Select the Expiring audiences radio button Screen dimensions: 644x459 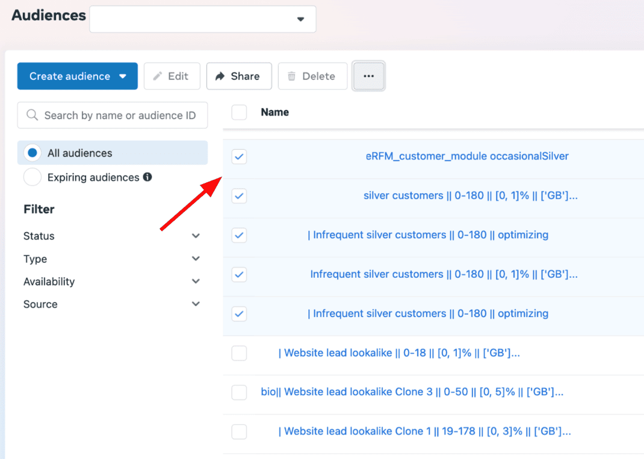(x=33, y=177)
